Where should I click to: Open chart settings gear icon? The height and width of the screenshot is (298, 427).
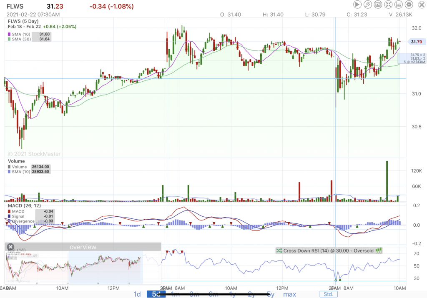click(409, 5)
